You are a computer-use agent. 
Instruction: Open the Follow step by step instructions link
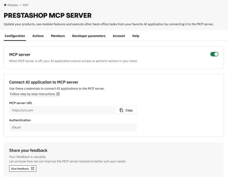pos(33,94)
